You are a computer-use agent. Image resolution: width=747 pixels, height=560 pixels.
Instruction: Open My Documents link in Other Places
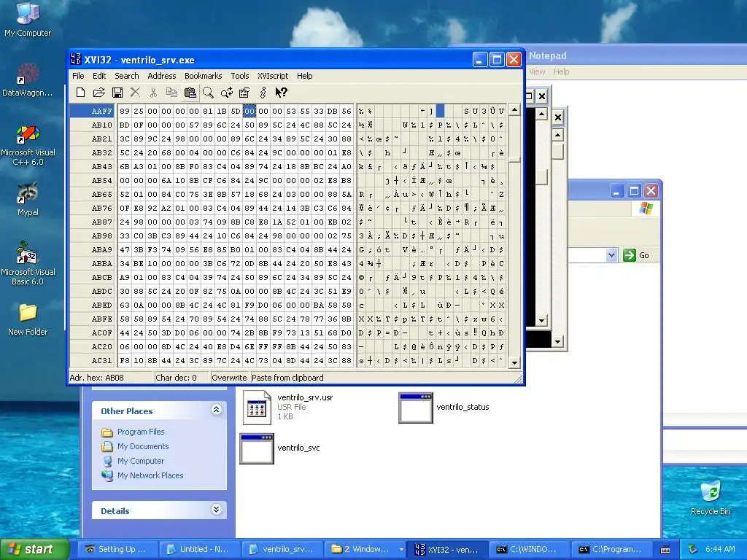click(x=143, y=447)
